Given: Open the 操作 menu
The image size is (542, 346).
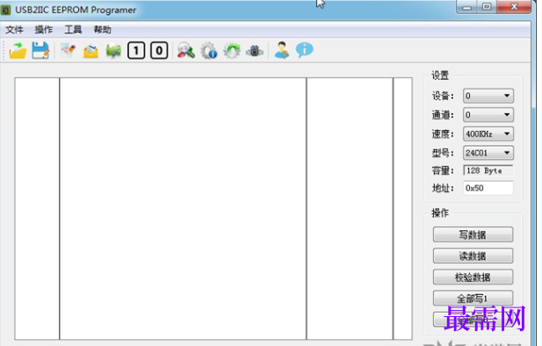Looking at the screenshot, I should pyautogui.click(x=44, y=30).
